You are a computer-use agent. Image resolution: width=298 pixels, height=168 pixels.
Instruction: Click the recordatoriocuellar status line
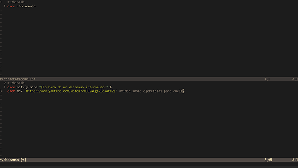[x=149, y=79]
